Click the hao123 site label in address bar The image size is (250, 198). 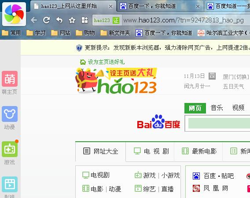coord(102,20)
